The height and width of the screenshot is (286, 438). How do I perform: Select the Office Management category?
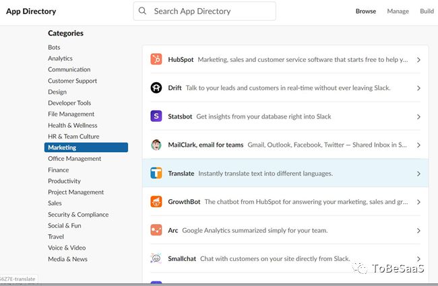click(75, 159)
